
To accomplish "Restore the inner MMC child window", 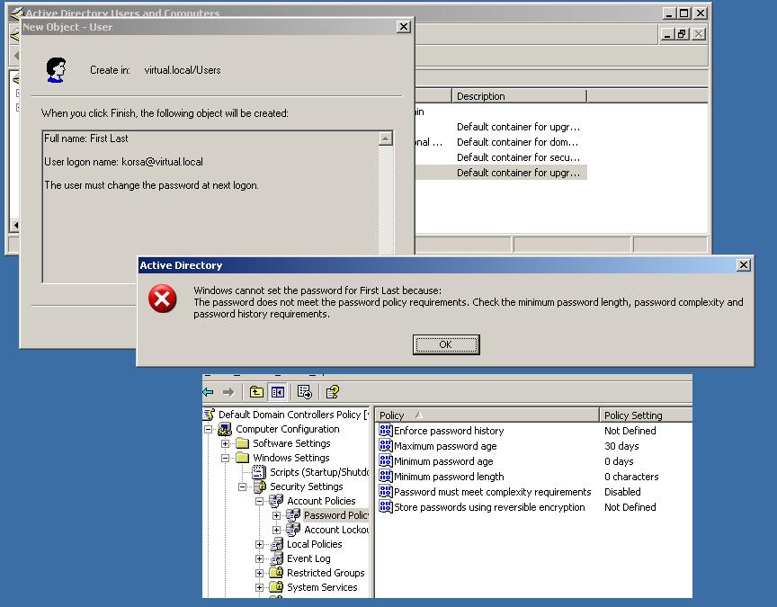I will coord(682,33).
